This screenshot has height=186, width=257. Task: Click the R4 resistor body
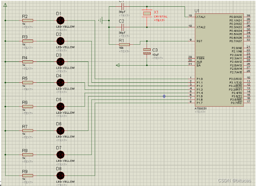[28, 62]
